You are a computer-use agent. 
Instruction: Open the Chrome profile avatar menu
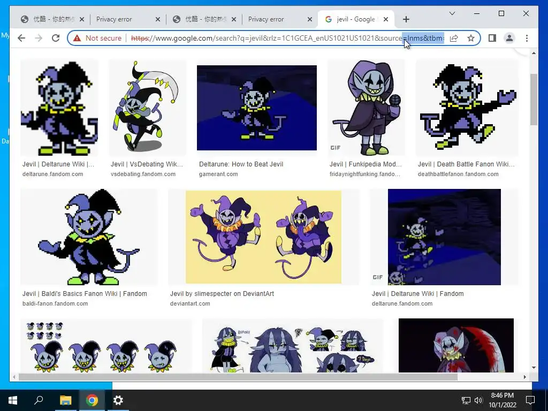[509, 38]
